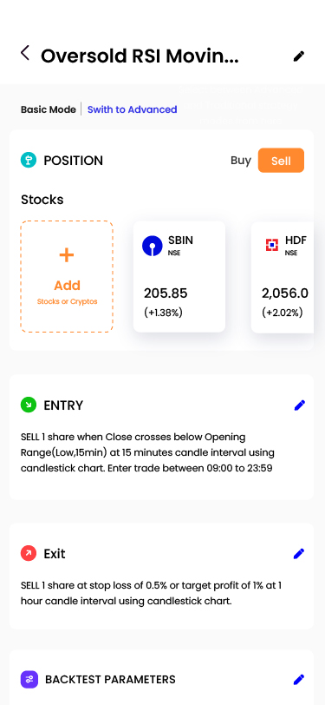
Task: Click the HDFC red square logo
Action: 272,245
